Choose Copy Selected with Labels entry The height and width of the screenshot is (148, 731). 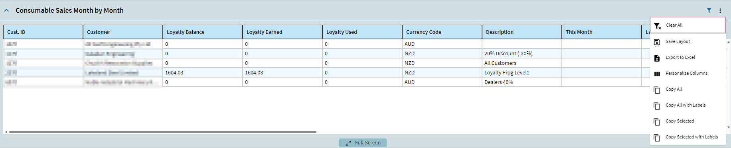(688, 137)
